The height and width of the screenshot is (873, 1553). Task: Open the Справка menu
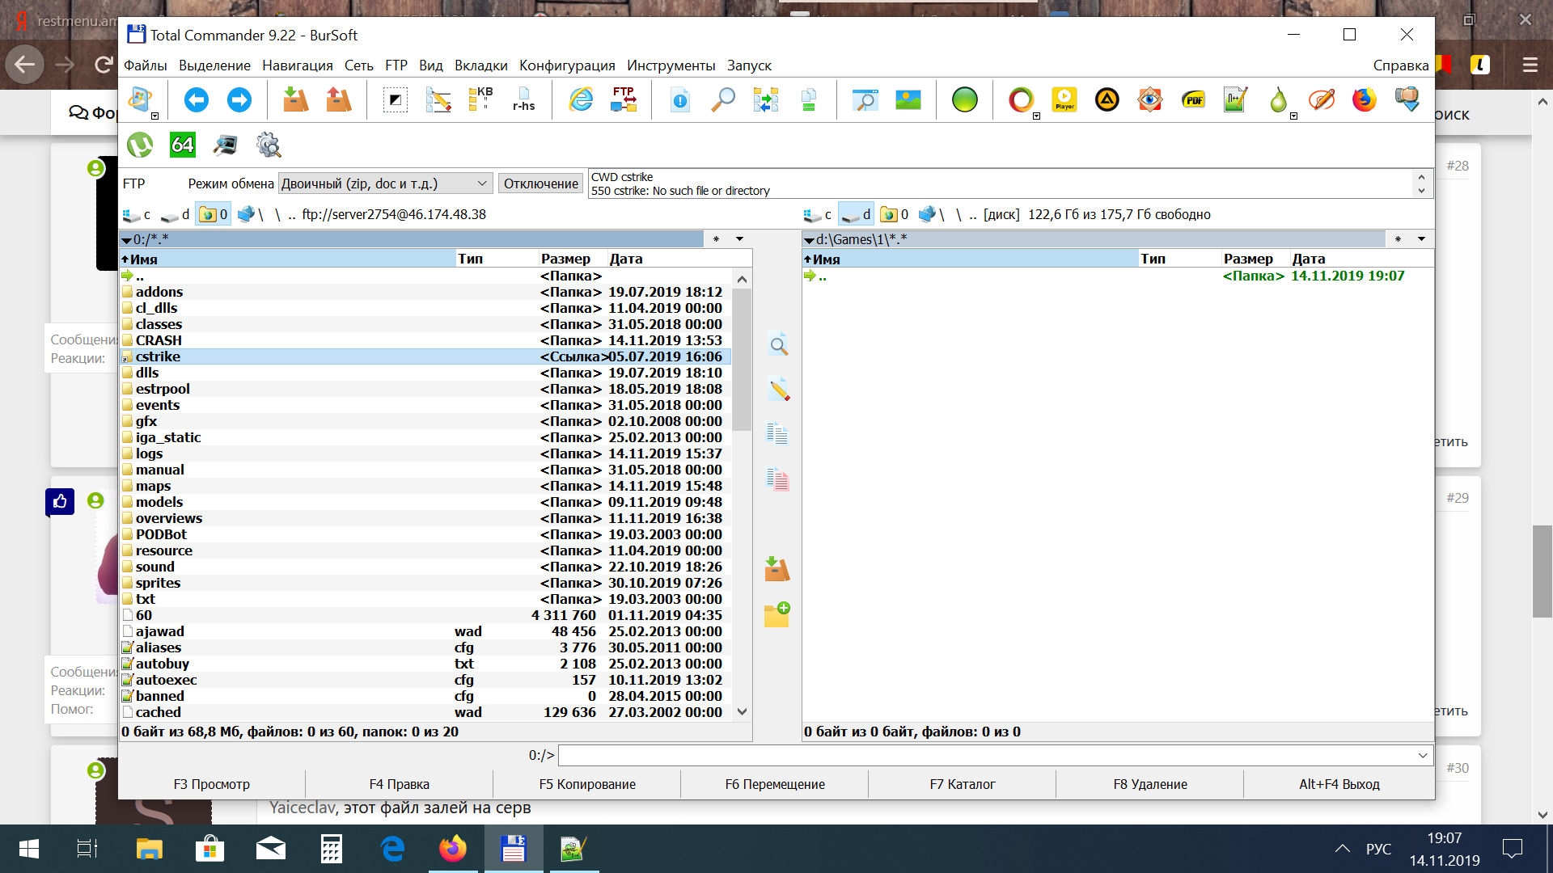point(1400,65)
